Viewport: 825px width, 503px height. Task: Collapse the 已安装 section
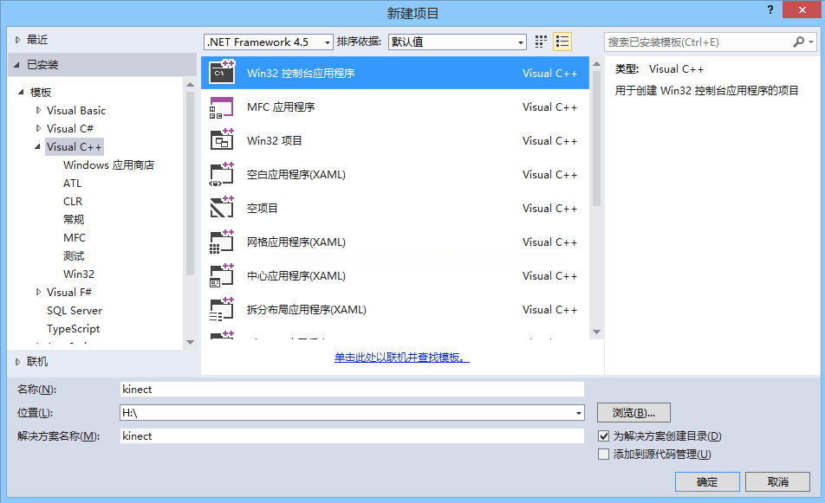16,65
